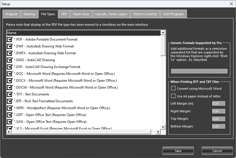Click the horizontal scroll left arrow
Viewport: 236px width, 158px height.
click(x=9, y=132)
